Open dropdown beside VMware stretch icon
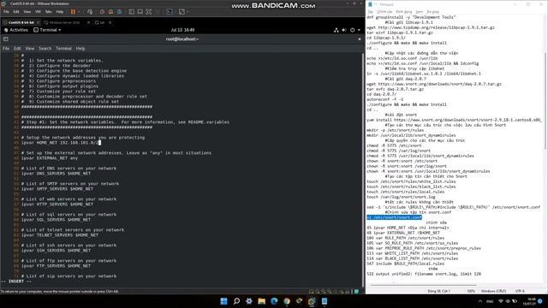The image size is (548, 308). pyautogui.click(x=188, y=11)
